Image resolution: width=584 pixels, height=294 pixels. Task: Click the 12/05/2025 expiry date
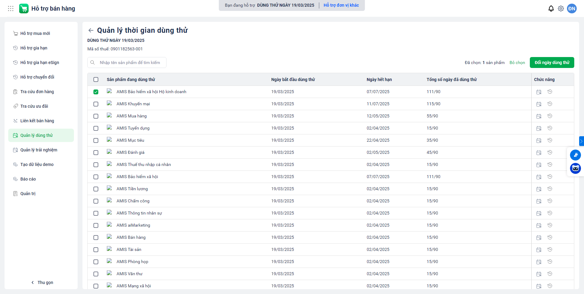click(378, 116)
